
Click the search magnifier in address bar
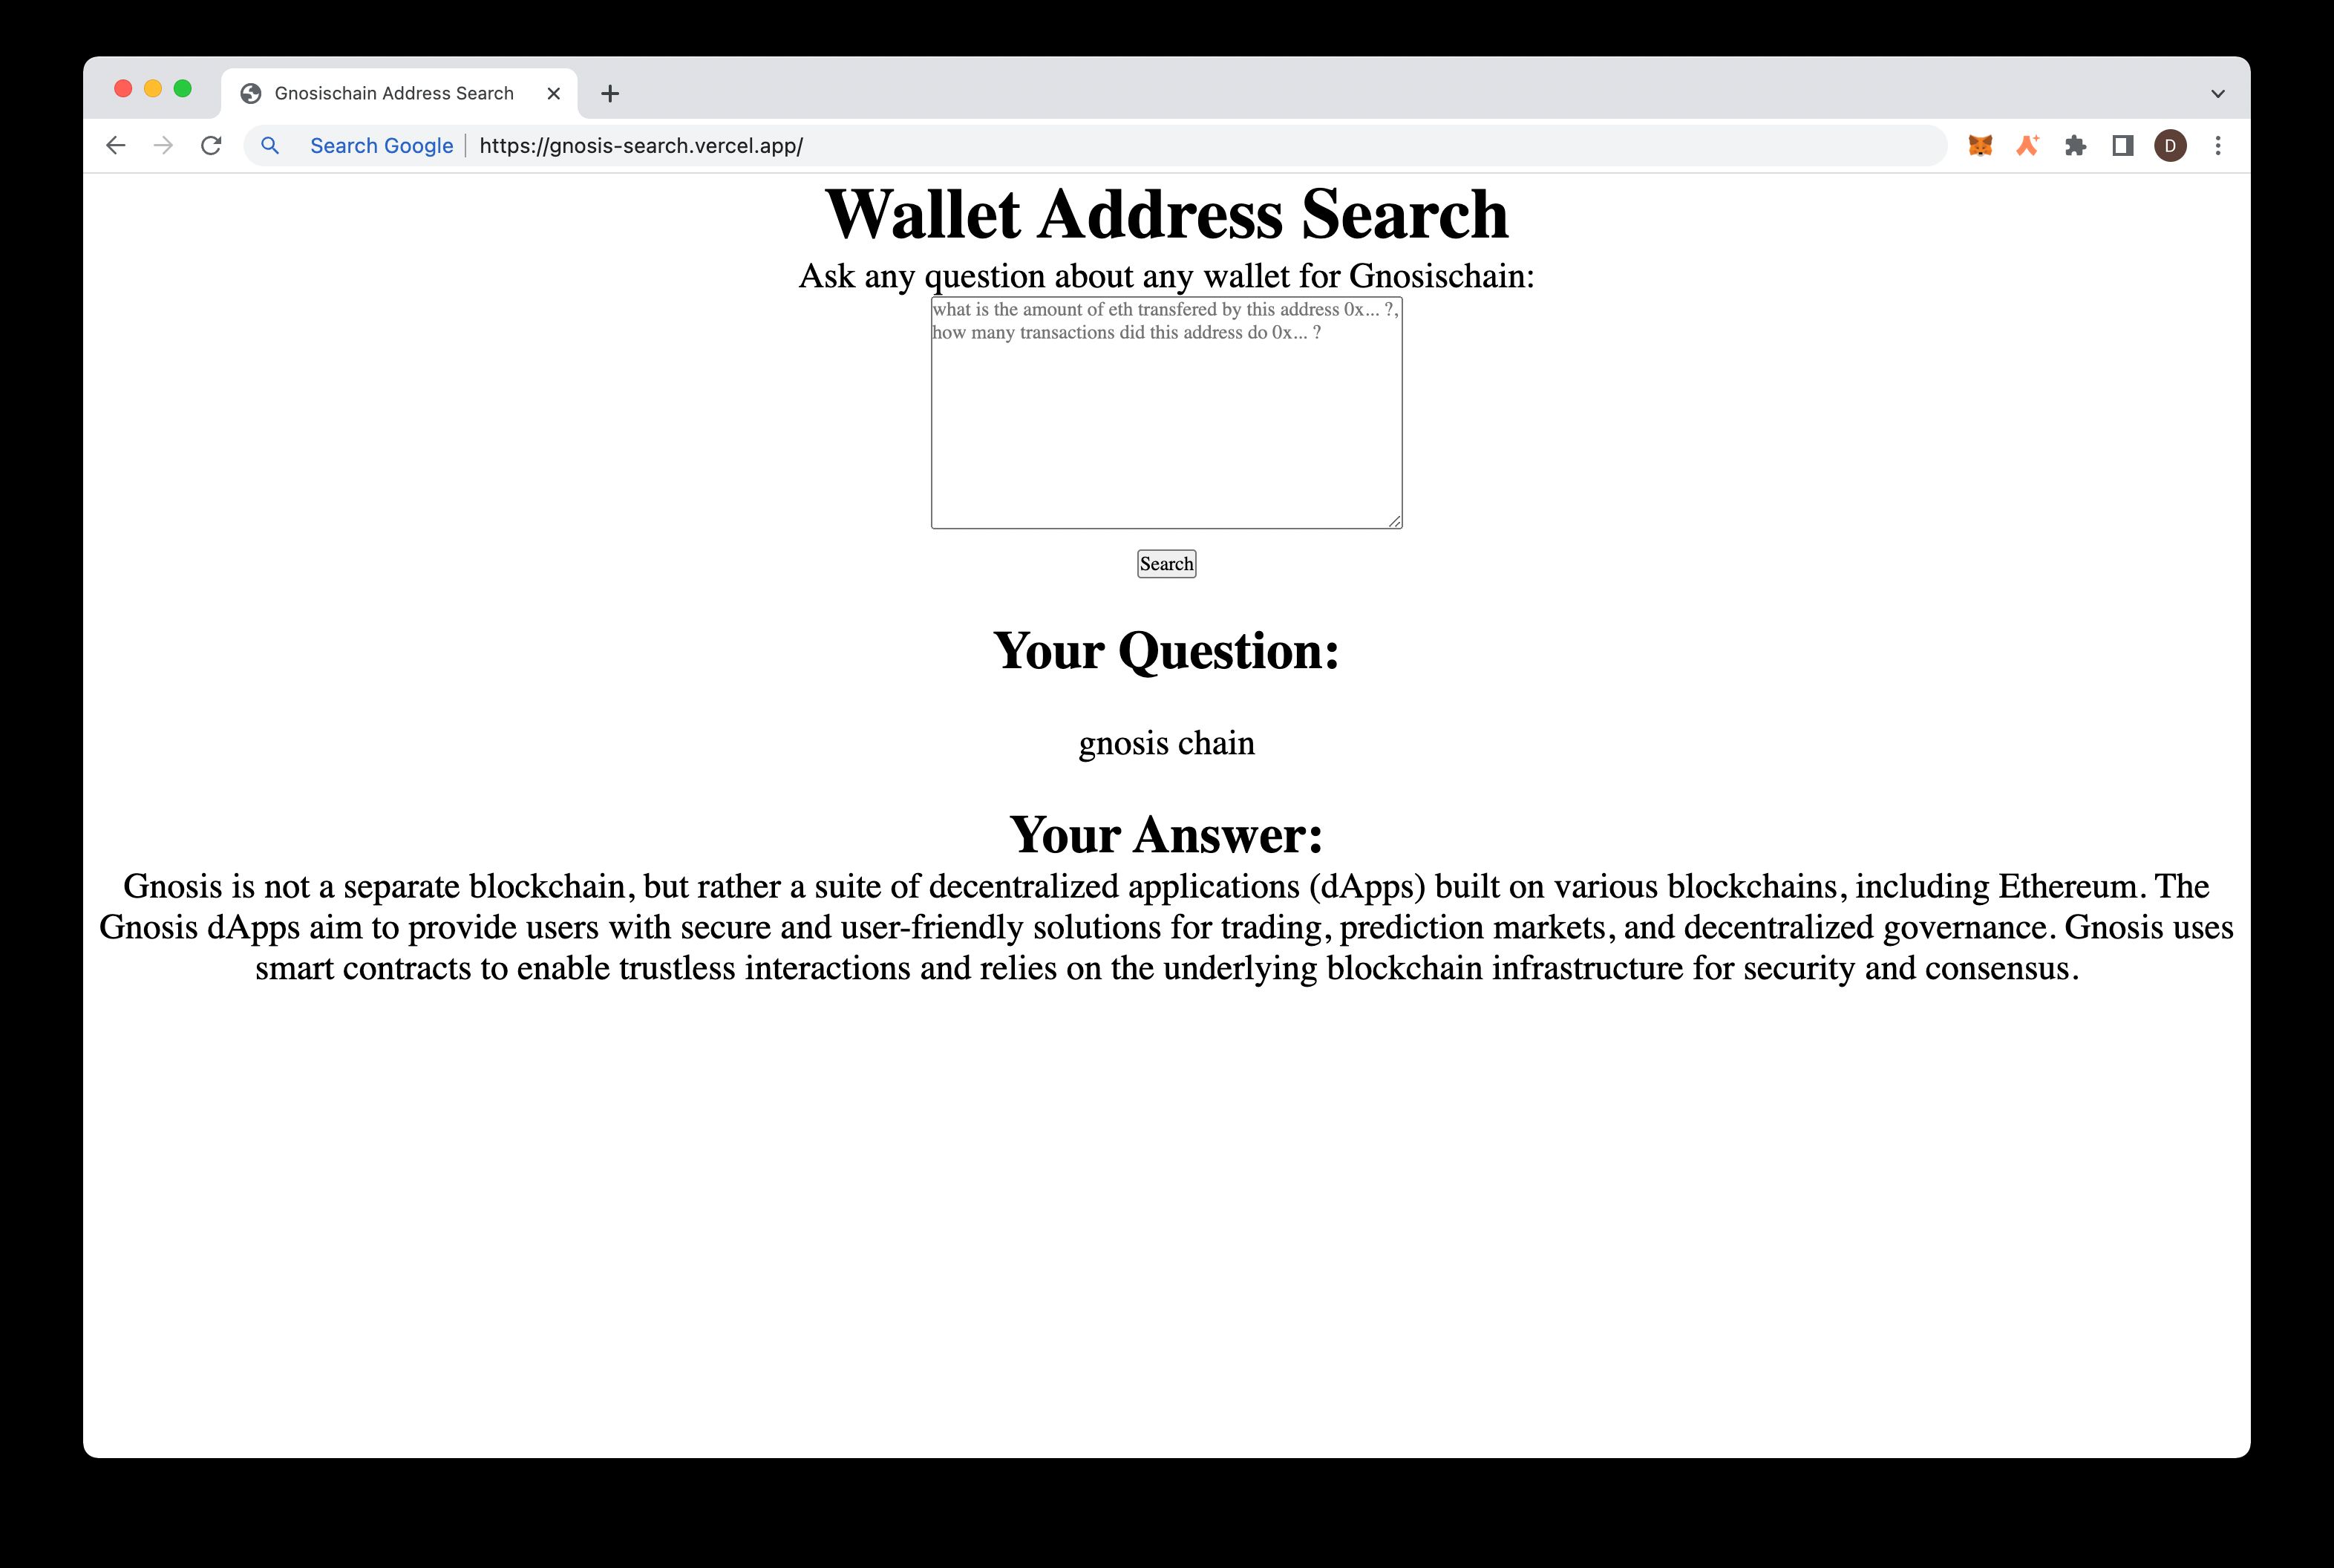pyautogui.click(x=271, y=146)
